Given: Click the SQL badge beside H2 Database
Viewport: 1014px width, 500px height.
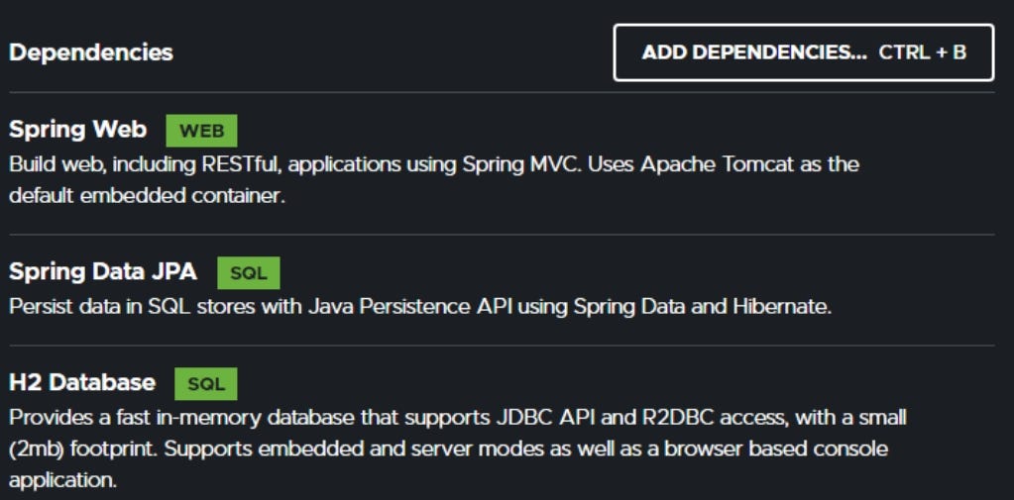Looking at the screenshot, I should pyautogui.click(x=205, y=384).
